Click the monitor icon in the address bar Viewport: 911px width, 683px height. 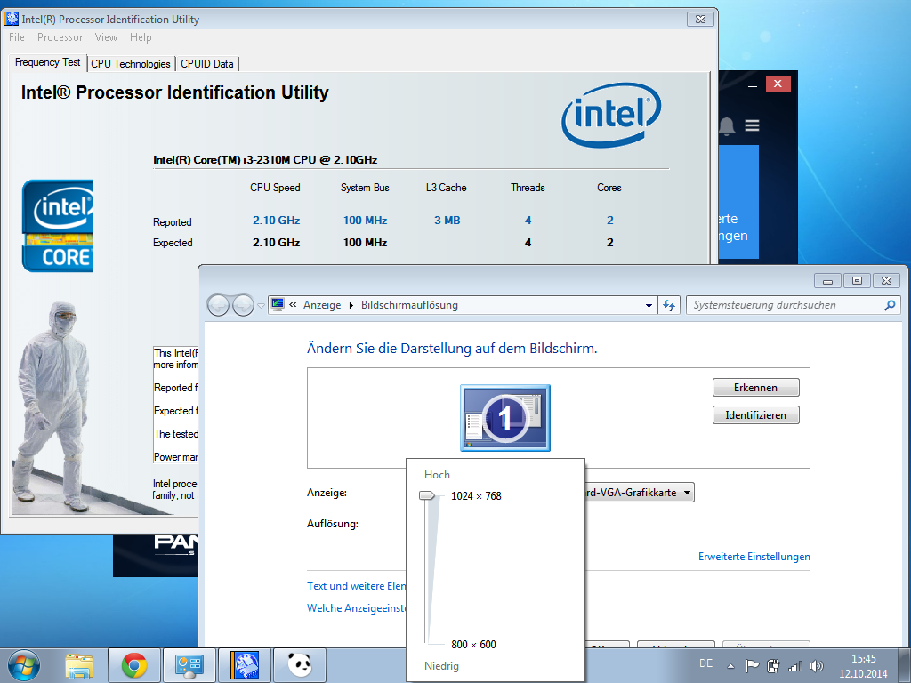pos(278,305)
